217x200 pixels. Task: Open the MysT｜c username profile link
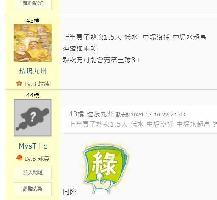click(33, 146)
